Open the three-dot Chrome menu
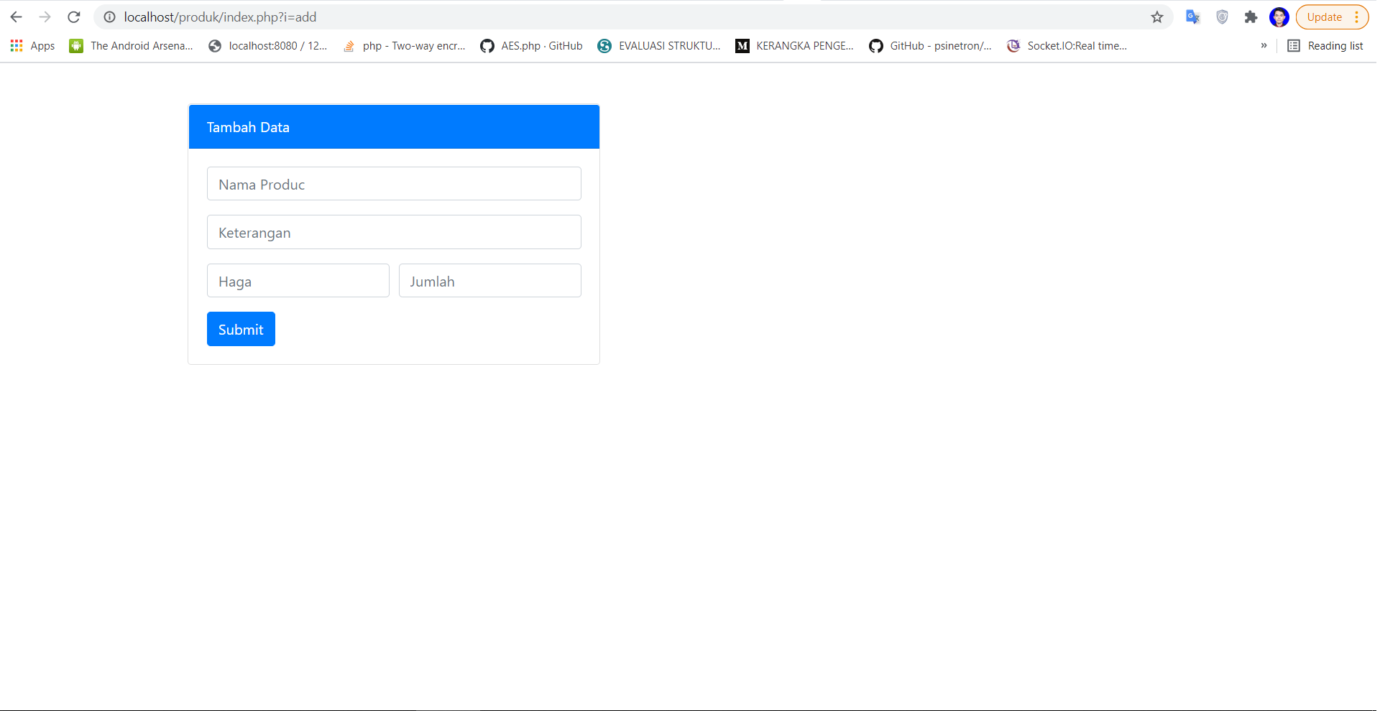 click(1356, 17)
